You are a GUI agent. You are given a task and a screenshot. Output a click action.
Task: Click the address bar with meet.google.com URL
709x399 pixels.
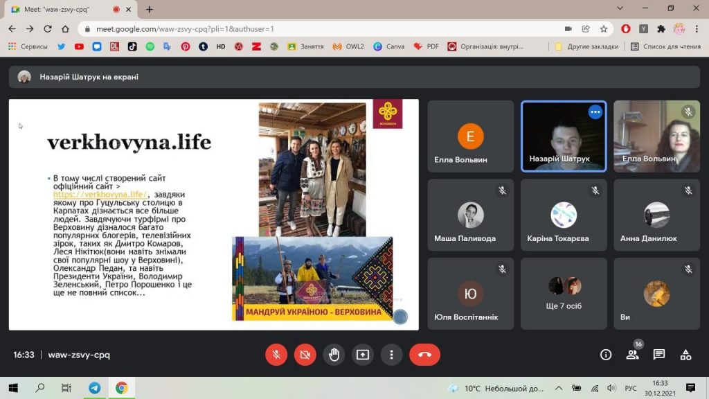pyautogui.click(x=312, y=29)
